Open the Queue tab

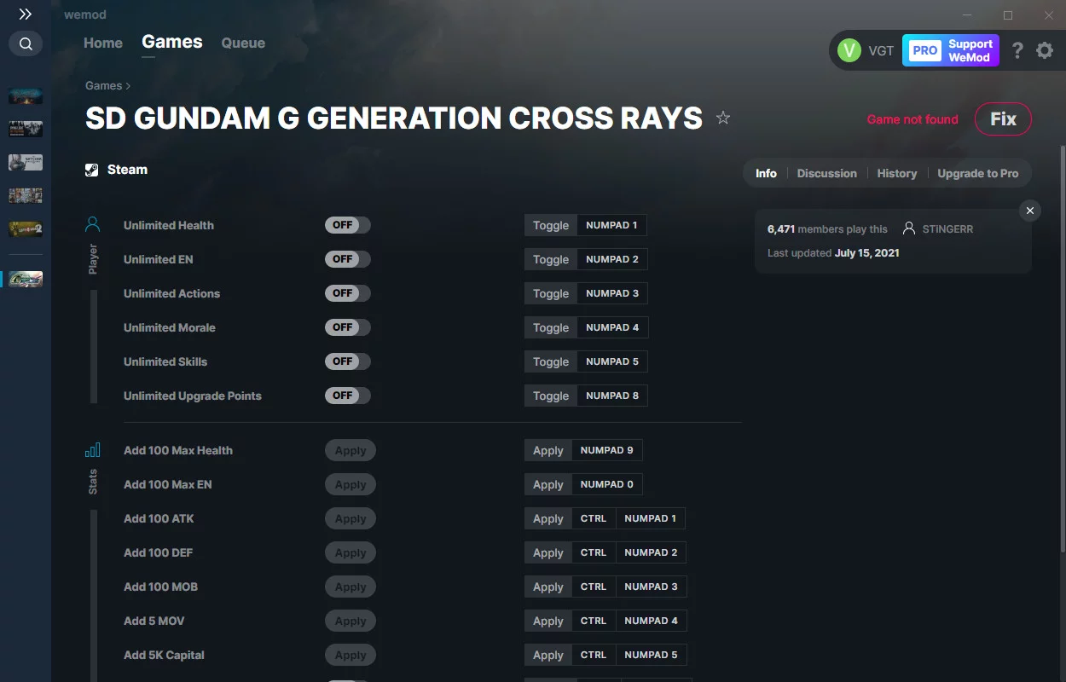243,43
